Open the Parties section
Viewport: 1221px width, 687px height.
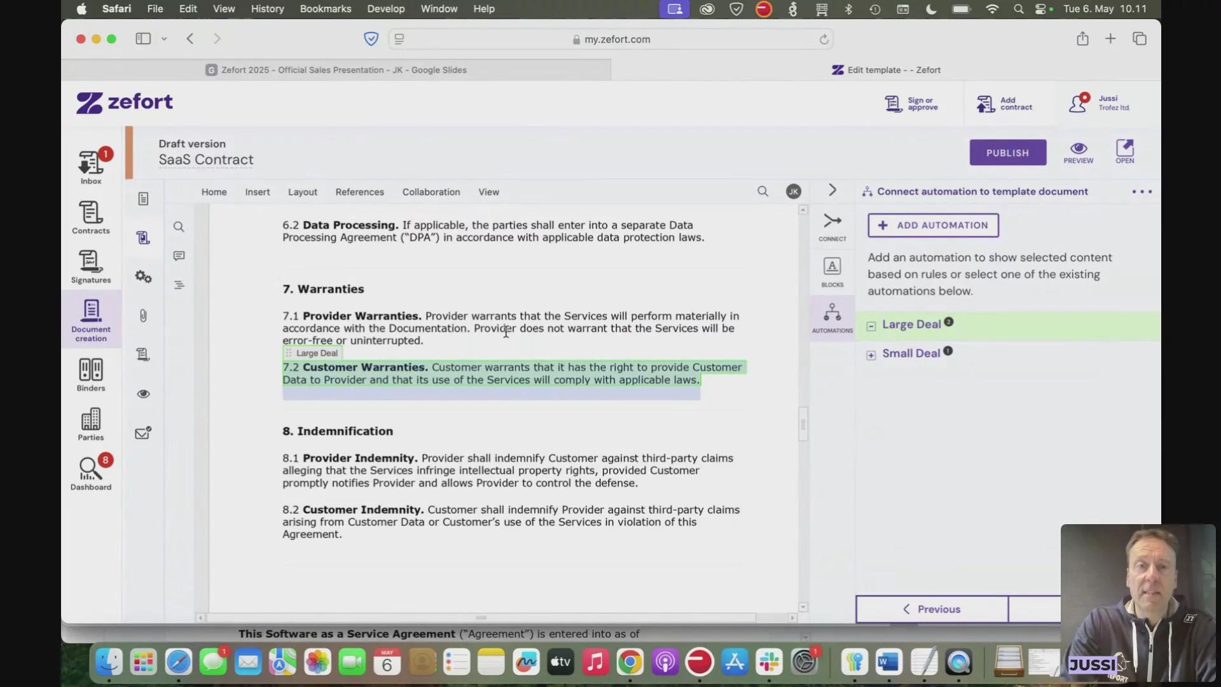[91, 425]
